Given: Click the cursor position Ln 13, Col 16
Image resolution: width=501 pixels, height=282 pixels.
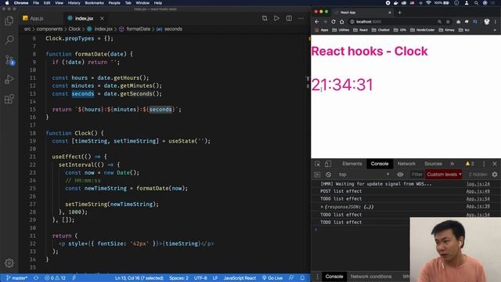Looking at the screenshot, I should (139, 278).
